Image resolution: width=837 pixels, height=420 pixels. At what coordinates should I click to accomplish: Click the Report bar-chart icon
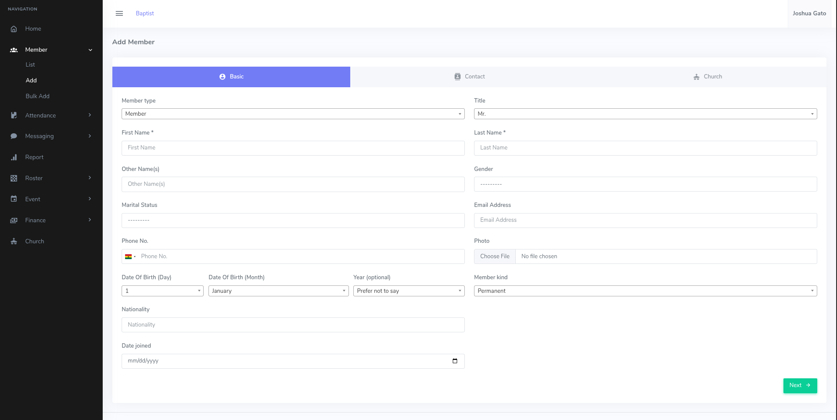coord(14,157)
